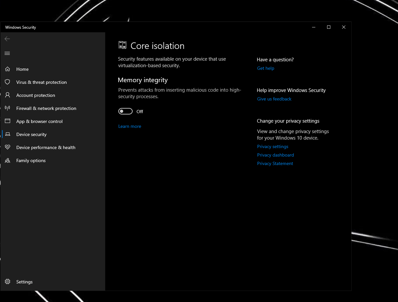Click the App & browser control window icon
This screenshot has height=302, width=398.
(x=8, y=121)
